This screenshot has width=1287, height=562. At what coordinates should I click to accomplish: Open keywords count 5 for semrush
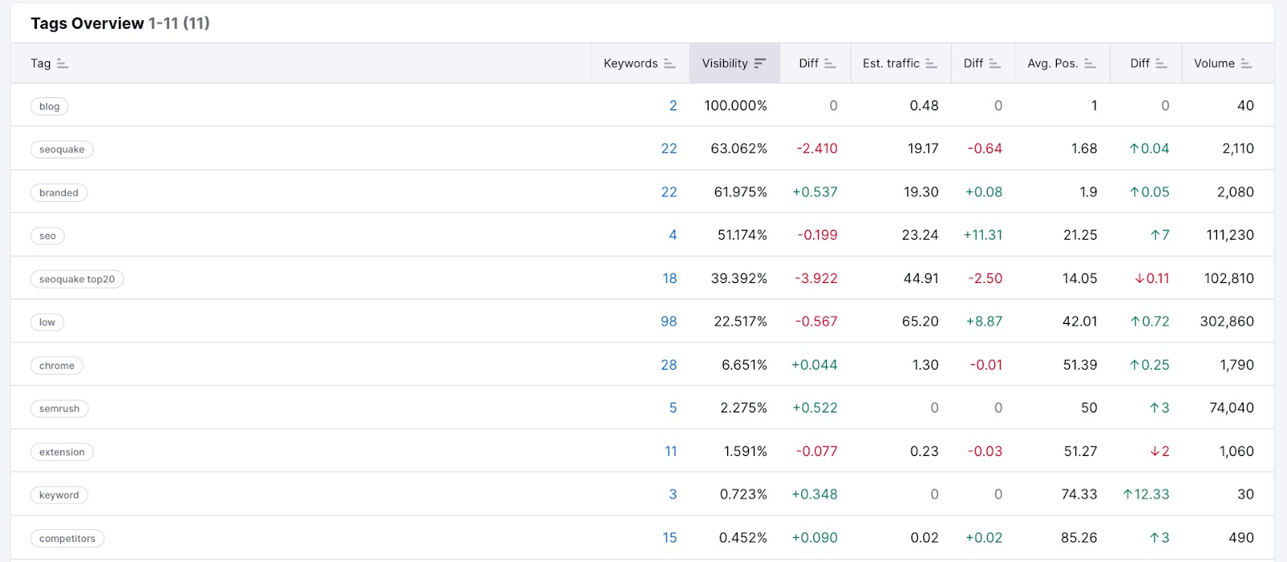pos(673,408)
